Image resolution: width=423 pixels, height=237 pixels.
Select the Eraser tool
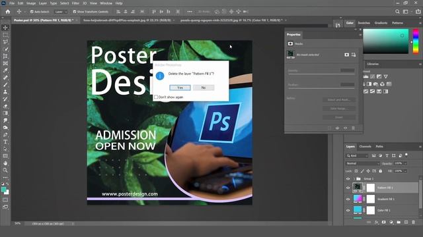pos(5,106)
